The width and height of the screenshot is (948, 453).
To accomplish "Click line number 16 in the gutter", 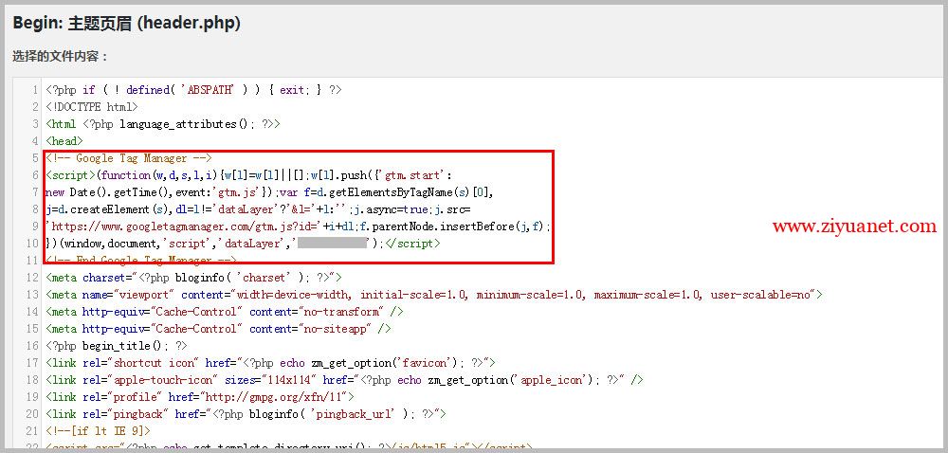I will tap(32, 346).
